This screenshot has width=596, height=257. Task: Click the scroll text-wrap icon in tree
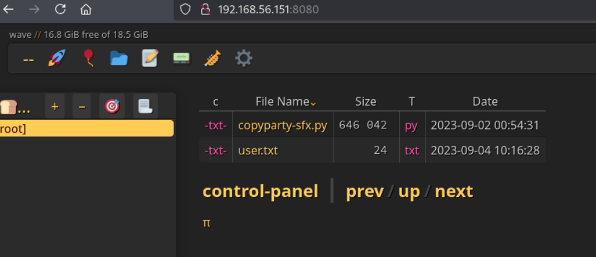tap(145, 106)
